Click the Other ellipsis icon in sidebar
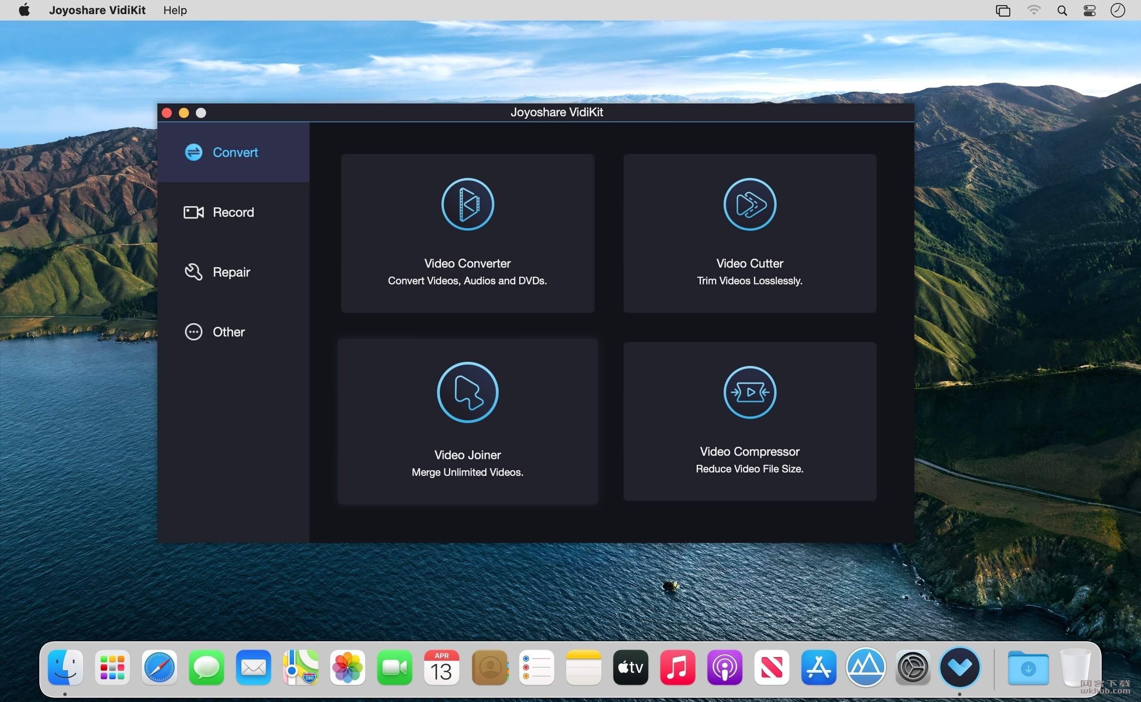Viewport: 1141px width, 702px height. pos(193,332)
